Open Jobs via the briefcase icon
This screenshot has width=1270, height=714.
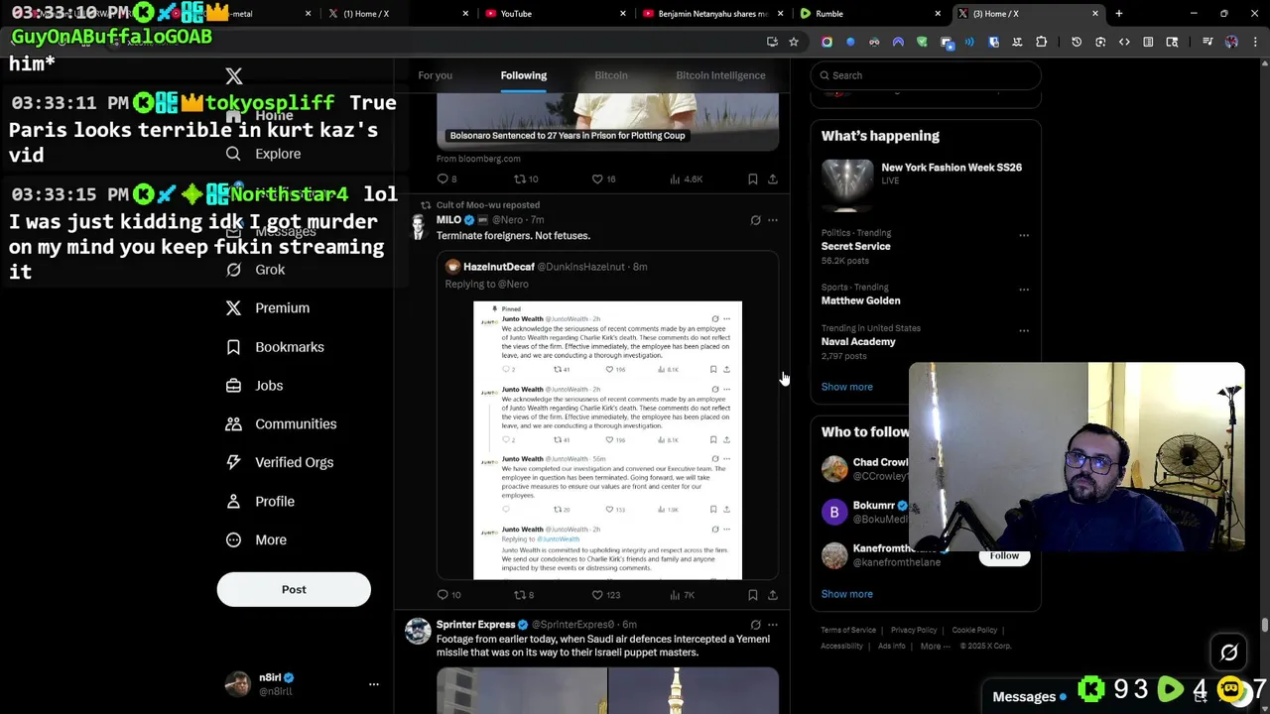pos(233,386)
